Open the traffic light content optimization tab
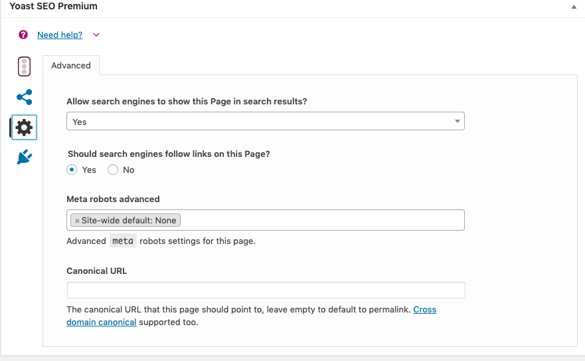This screenshot has width=585, height=361. (25, 66)
